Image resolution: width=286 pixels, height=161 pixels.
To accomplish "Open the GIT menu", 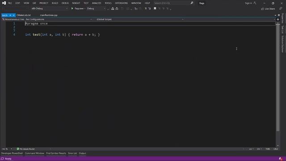I will pyautogui.click(x=34, y=3).
